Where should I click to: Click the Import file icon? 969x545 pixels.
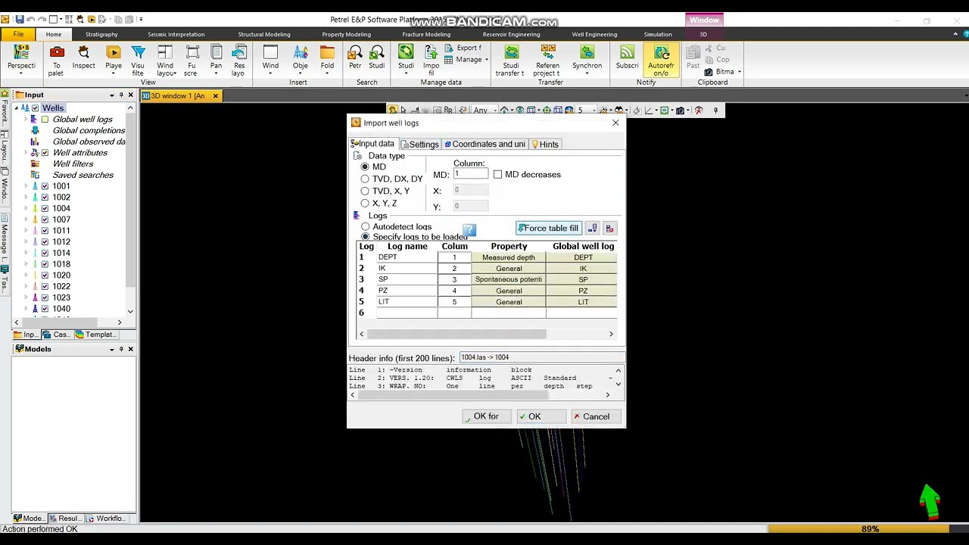coord(431,60)
